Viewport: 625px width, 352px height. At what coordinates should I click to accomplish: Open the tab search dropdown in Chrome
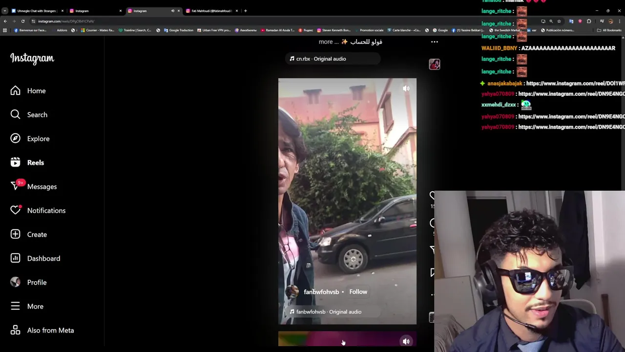[5, 11]
